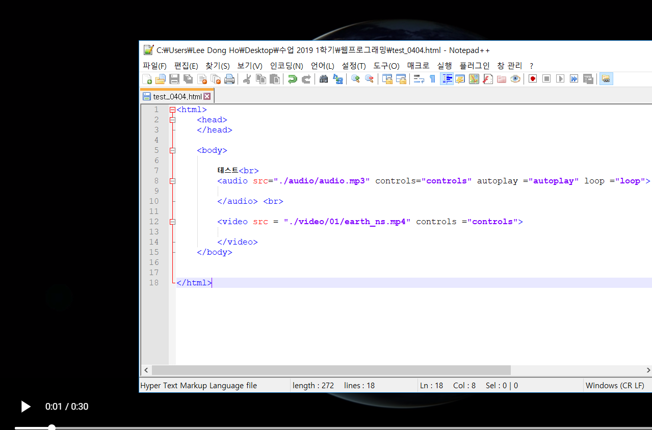Click the Open file toolbar icon

tap(160, 79)
